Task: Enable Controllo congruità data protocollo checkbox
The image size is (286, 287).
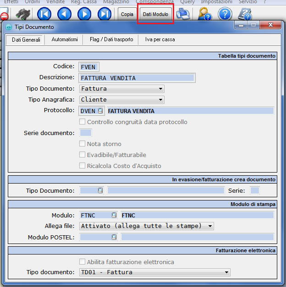Action: pos(82,122)
